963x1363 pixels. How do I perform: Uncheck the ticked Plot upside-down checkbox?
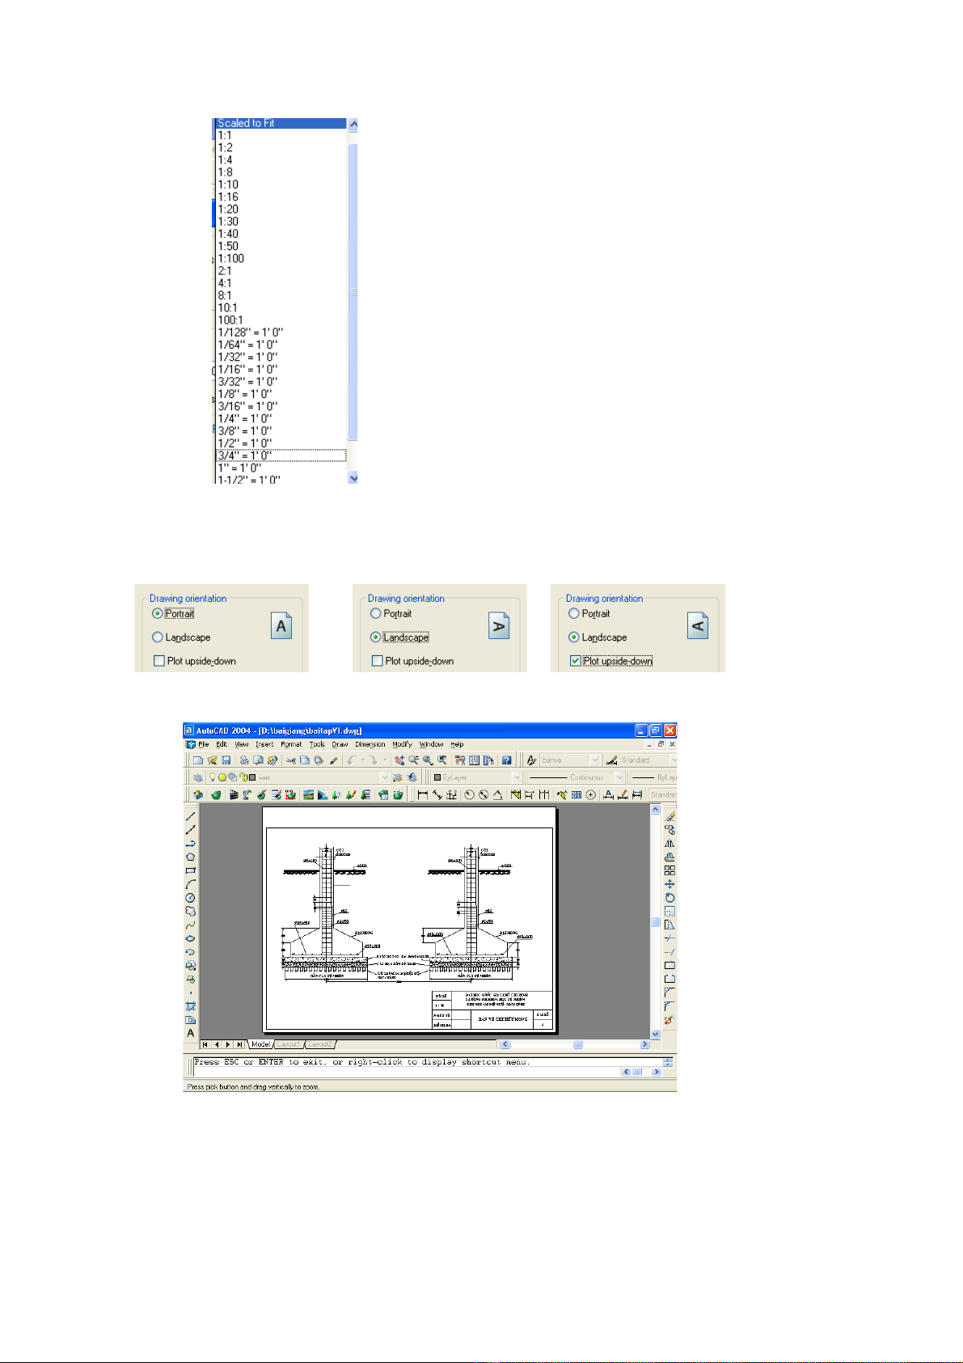coord(576,661)
